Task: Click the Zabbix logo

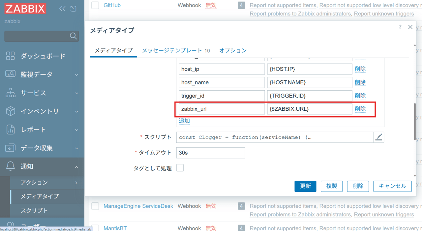Action: 25,9
